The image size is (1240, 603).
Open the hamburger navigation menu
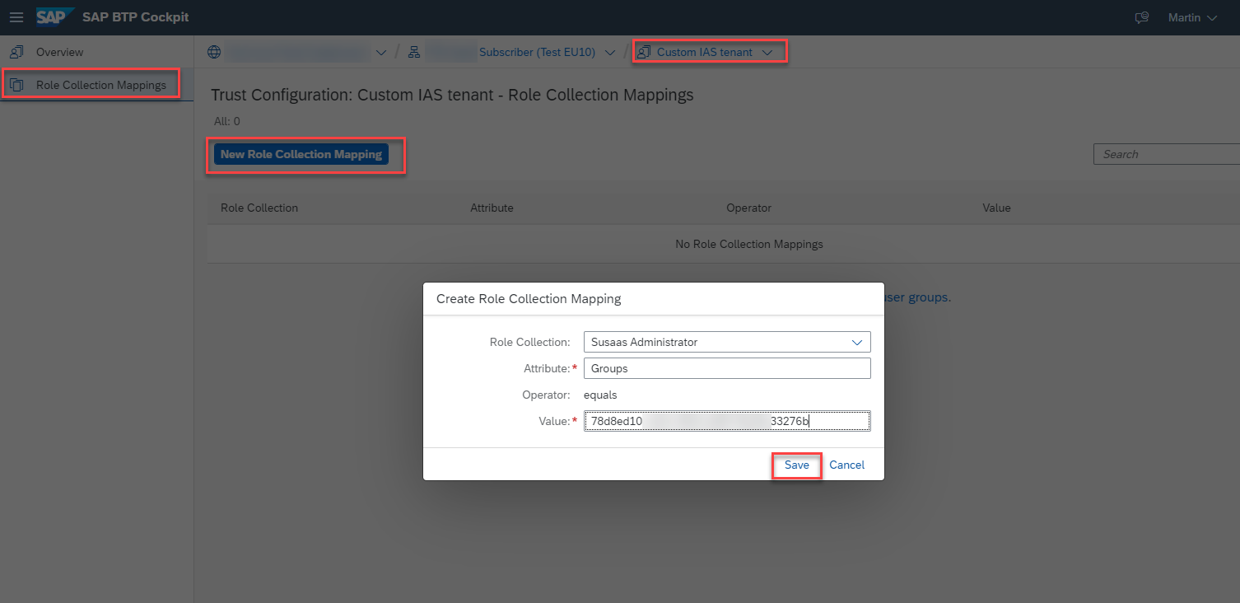tap(16, 17)
